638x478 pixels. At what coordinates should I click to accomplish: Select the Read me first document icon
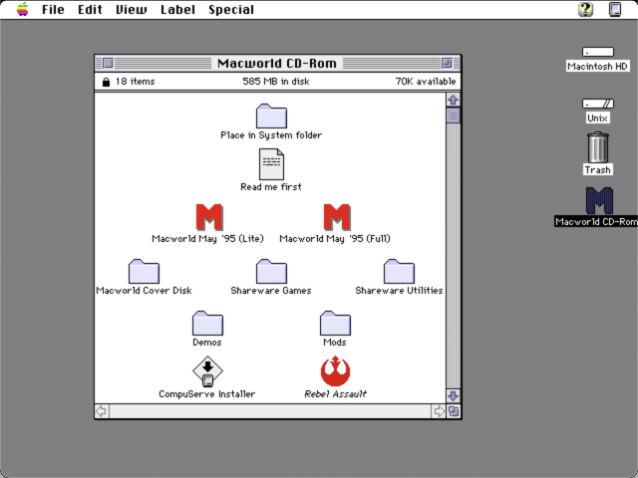(x=271, y=164)
